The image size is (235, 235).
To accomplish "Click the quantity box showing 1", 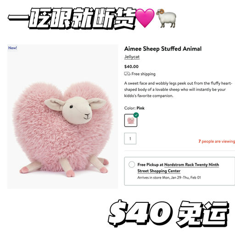I will [x=130, y=139].
